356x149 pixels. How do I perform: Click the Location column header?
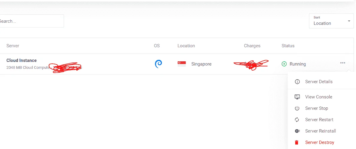[x=186, y=46]
